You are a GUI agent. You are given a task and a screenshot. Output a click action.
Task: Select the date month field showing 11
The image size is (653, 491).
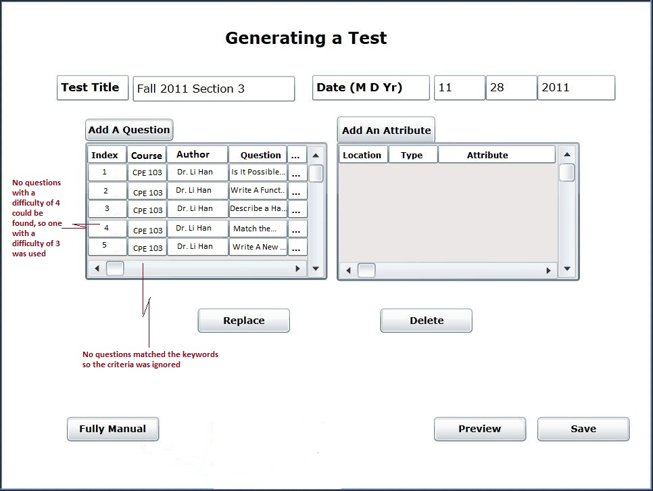tap(459, 88)
